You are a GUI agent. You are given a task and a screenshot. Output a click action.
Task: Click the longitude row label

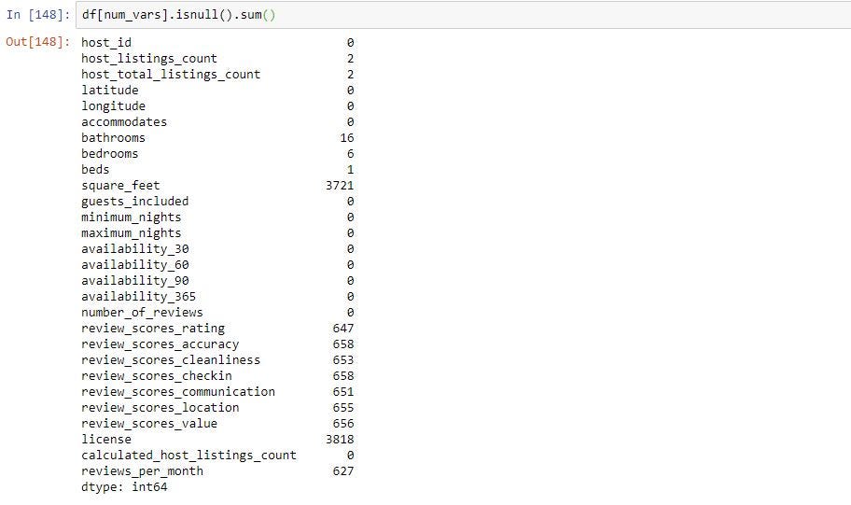114,106
